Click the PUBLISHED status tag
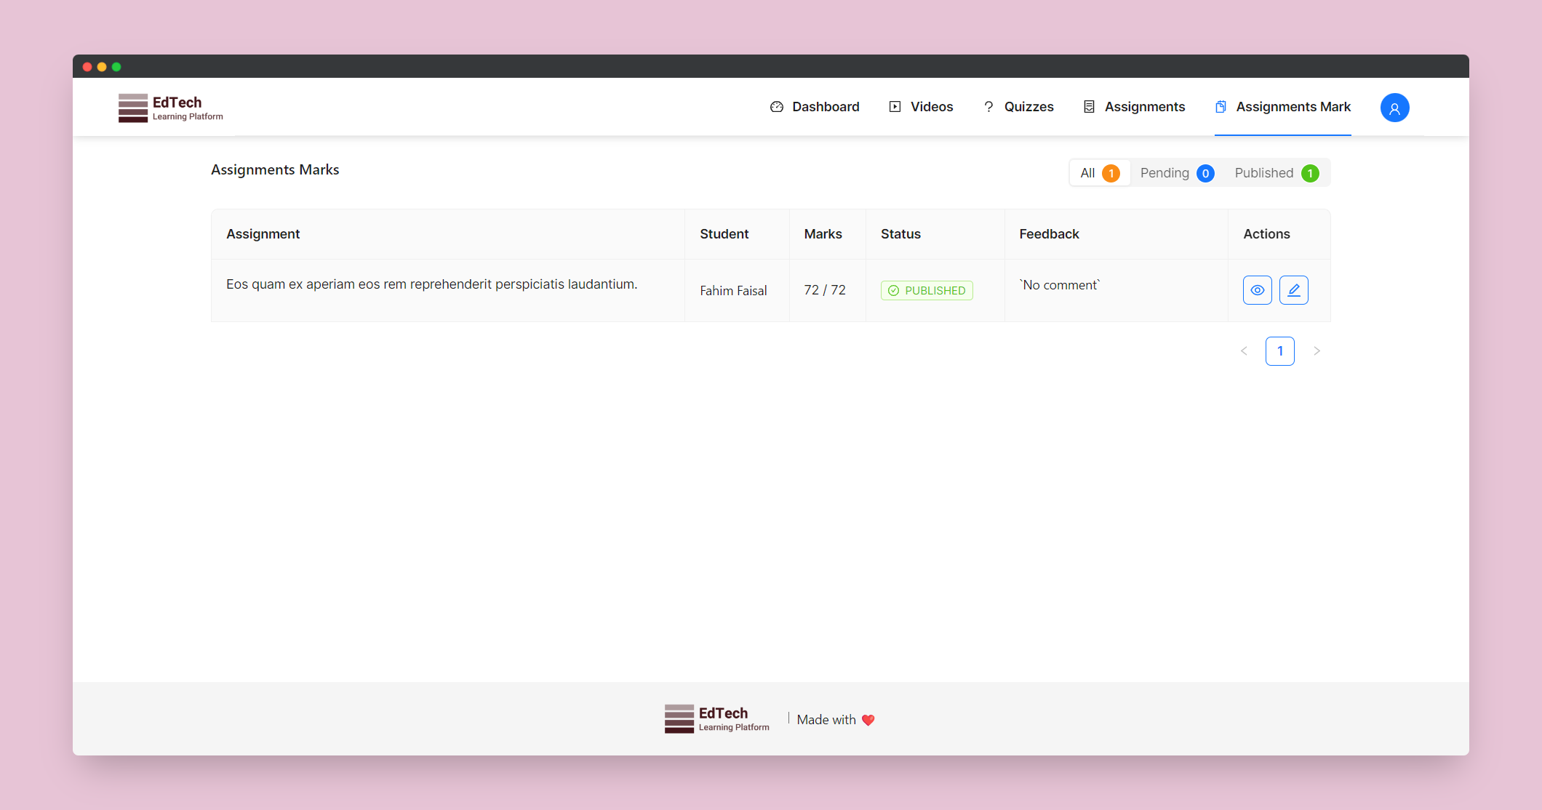This screenshot has height=810, width=1542. 927,291
